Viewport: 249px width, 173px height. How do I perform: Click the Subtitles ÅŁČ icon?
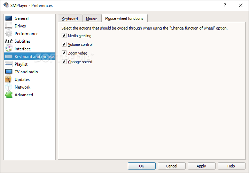9,41
